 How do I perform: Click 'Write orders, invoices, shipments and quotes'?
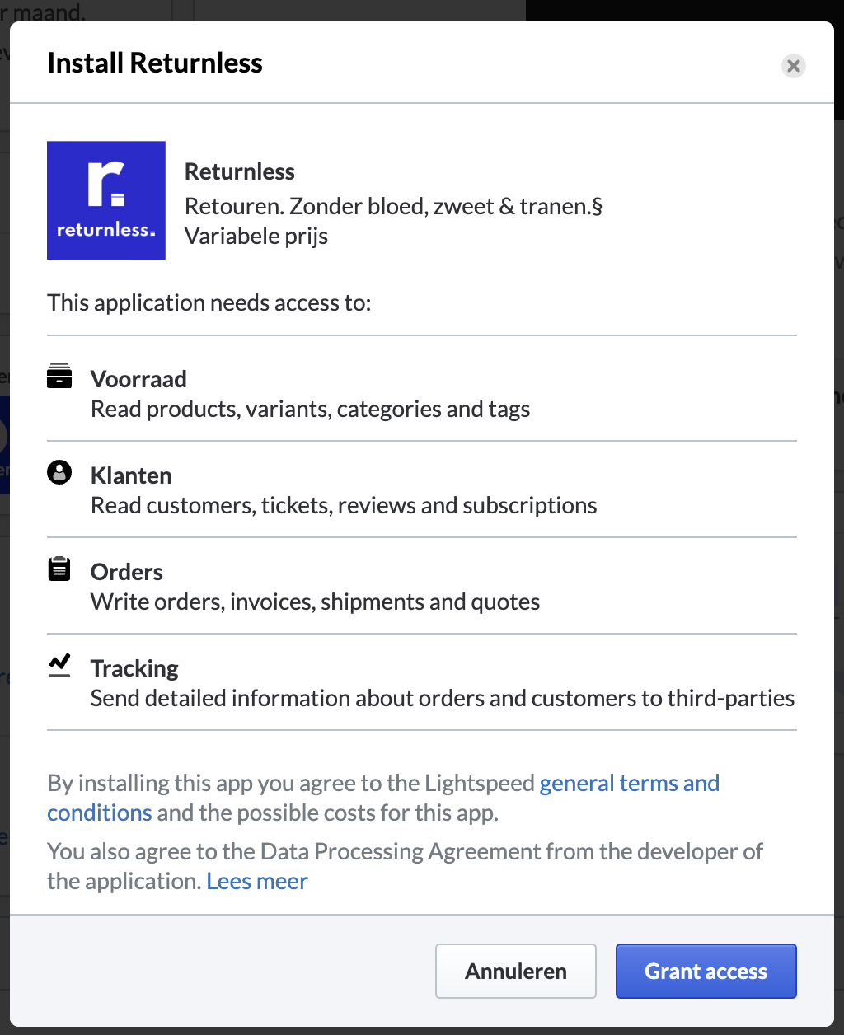316,602
